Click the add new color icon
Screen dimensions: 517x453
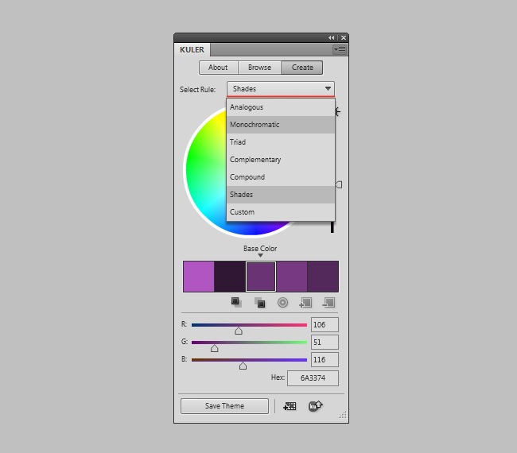click(305, 302)
